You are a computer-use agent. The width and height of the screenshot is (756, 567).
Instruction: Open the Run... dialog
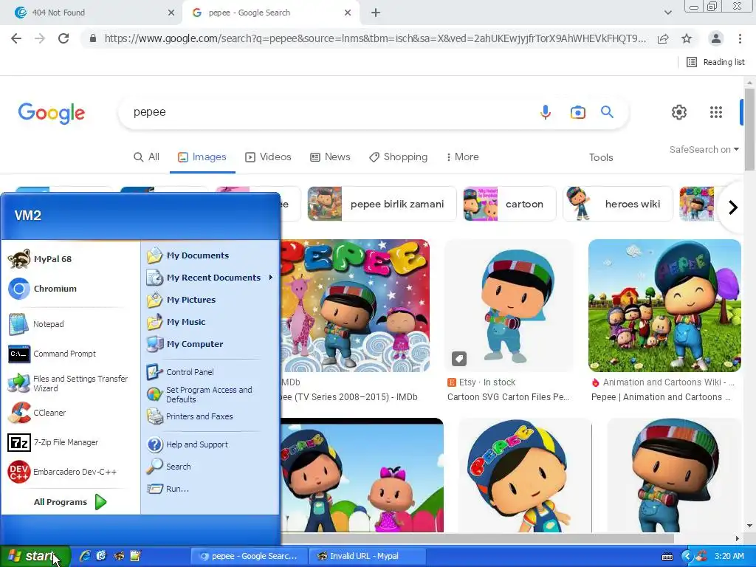tap(210, 489)
